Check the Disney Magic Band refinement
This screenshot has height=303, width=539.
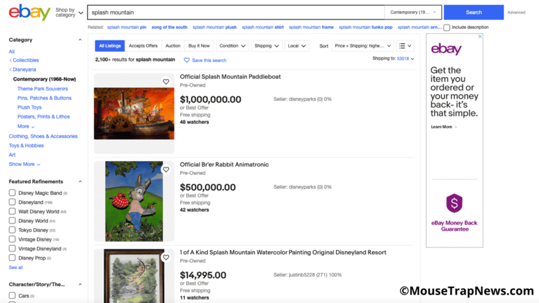pyautogui.click(x=12, y=193)
